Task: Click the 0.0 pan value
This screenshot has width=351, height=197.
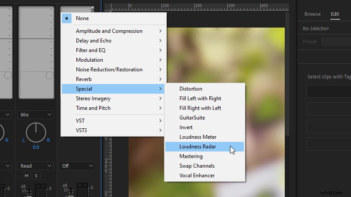Action: 36,147
